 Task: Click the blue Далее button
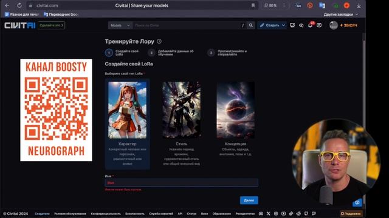tap(249, 200)
